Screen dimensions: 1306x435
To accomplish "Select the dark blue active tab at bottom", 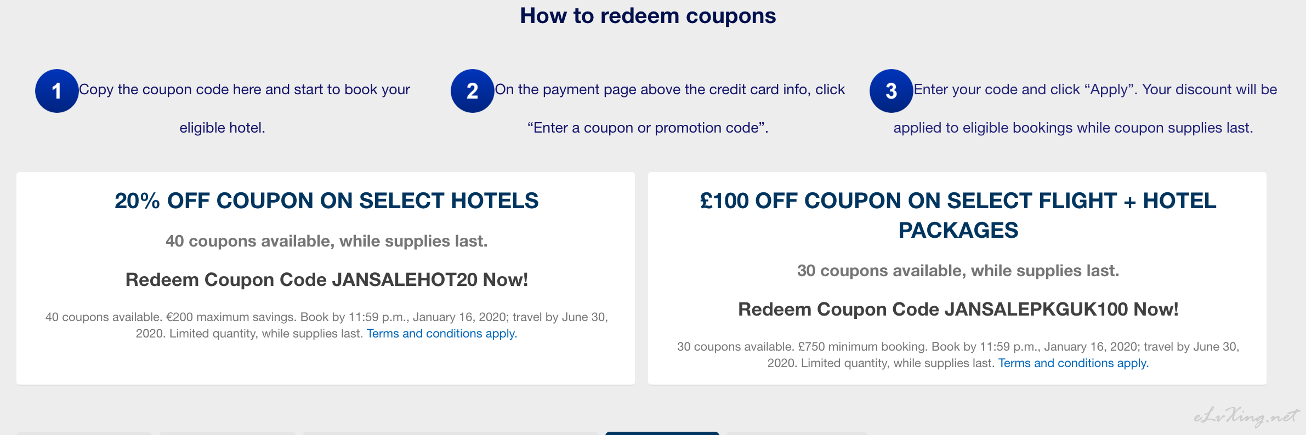I will (x=662, y=433).
